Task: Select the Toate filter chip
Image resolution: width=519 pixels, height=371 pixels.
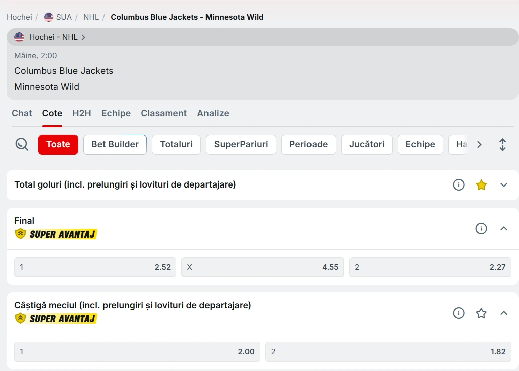Action: [x=58, y=145]
